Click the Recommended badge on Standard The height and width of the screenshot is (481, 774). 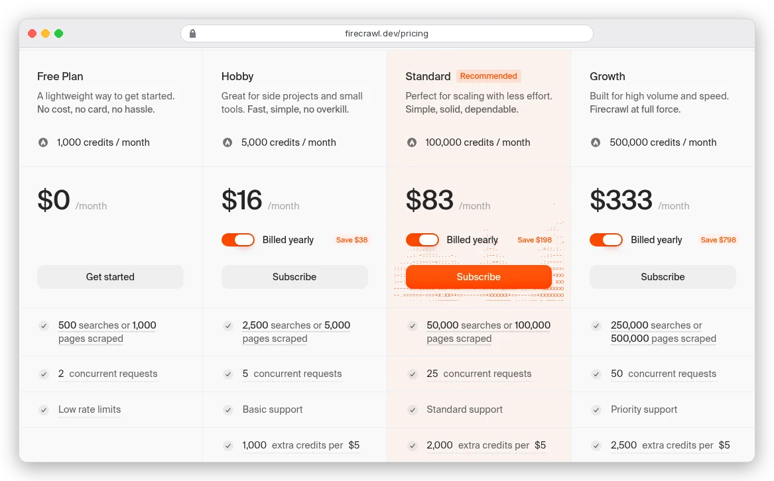488,76
